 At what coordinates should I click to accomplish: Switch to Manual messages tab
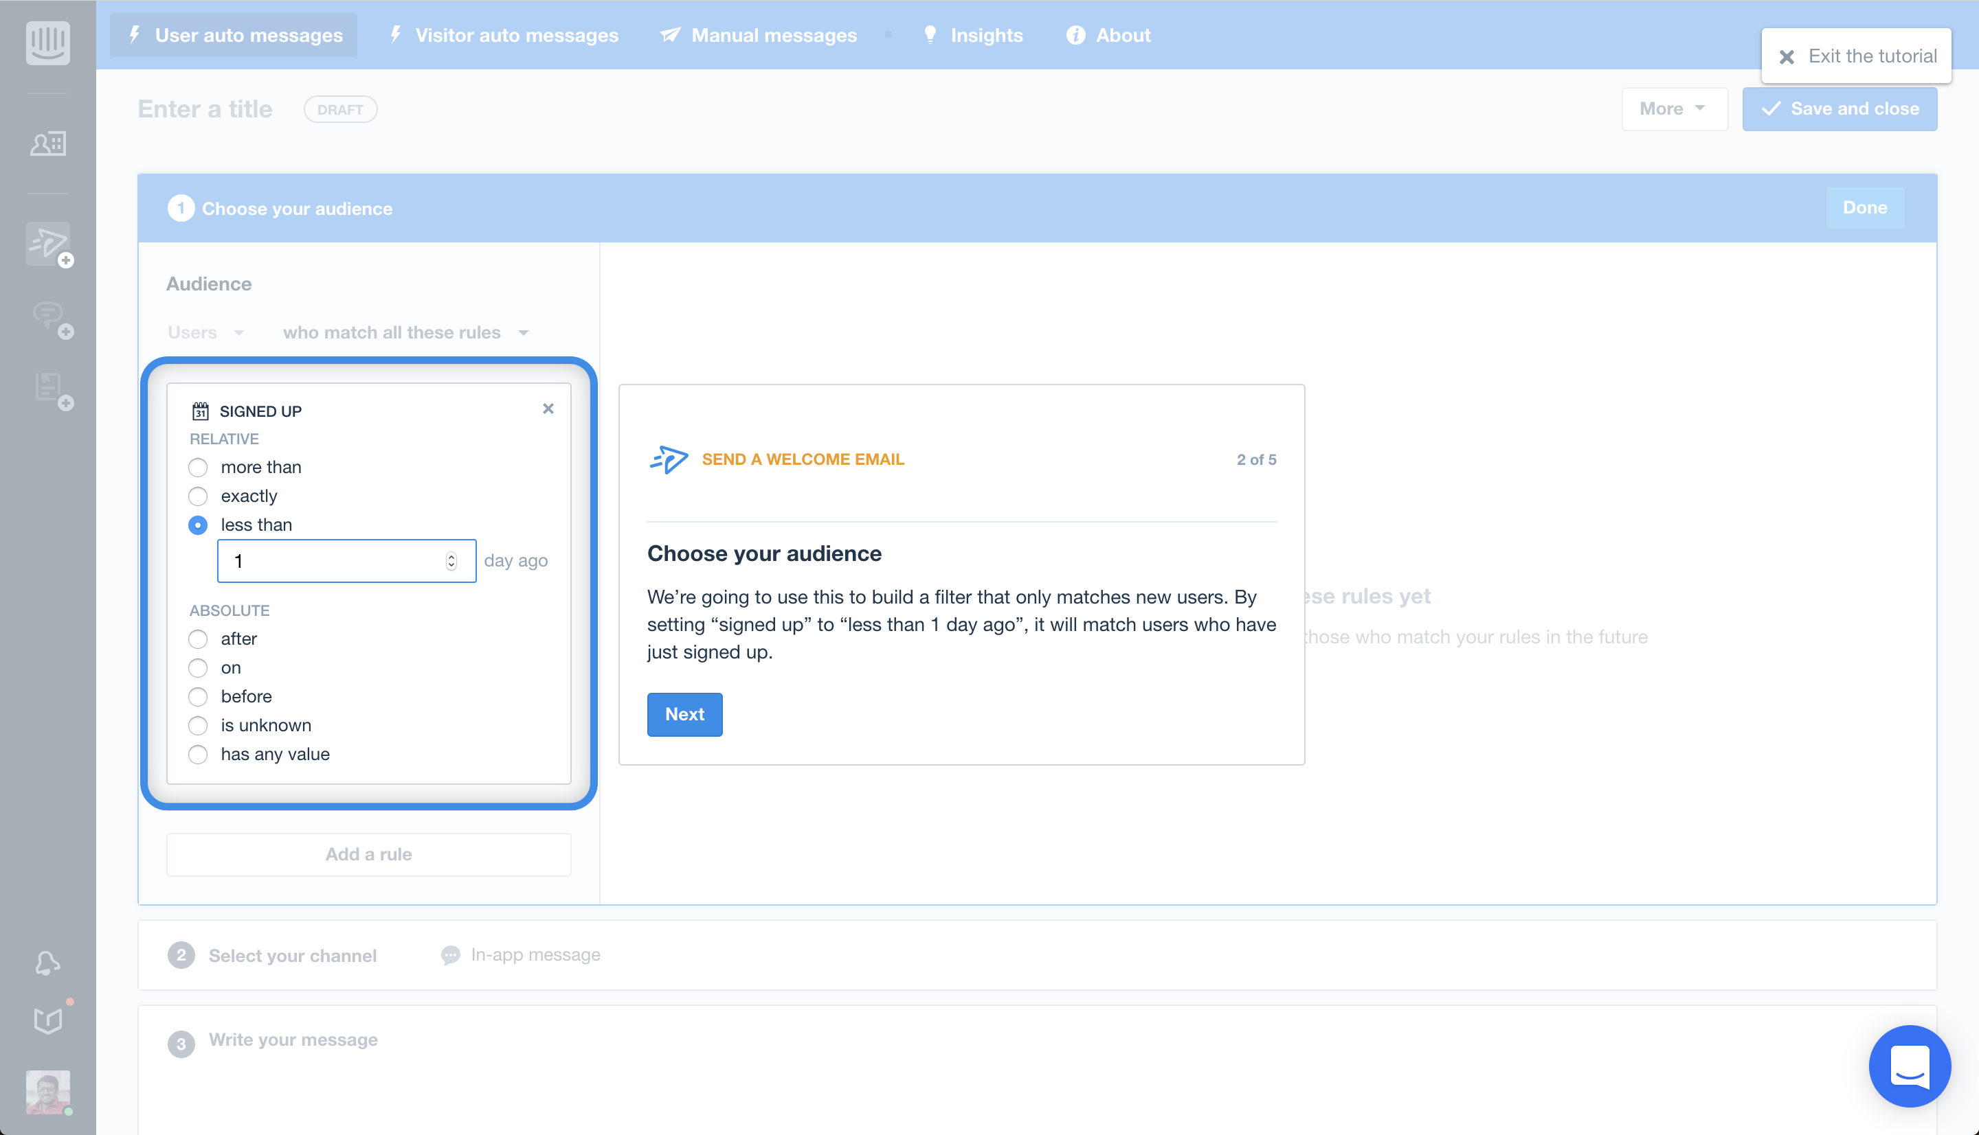[x=759, y=35]
